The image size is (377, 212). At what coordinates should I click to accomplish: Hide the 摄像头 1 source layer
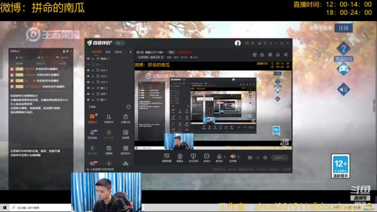tap(88, 58)
